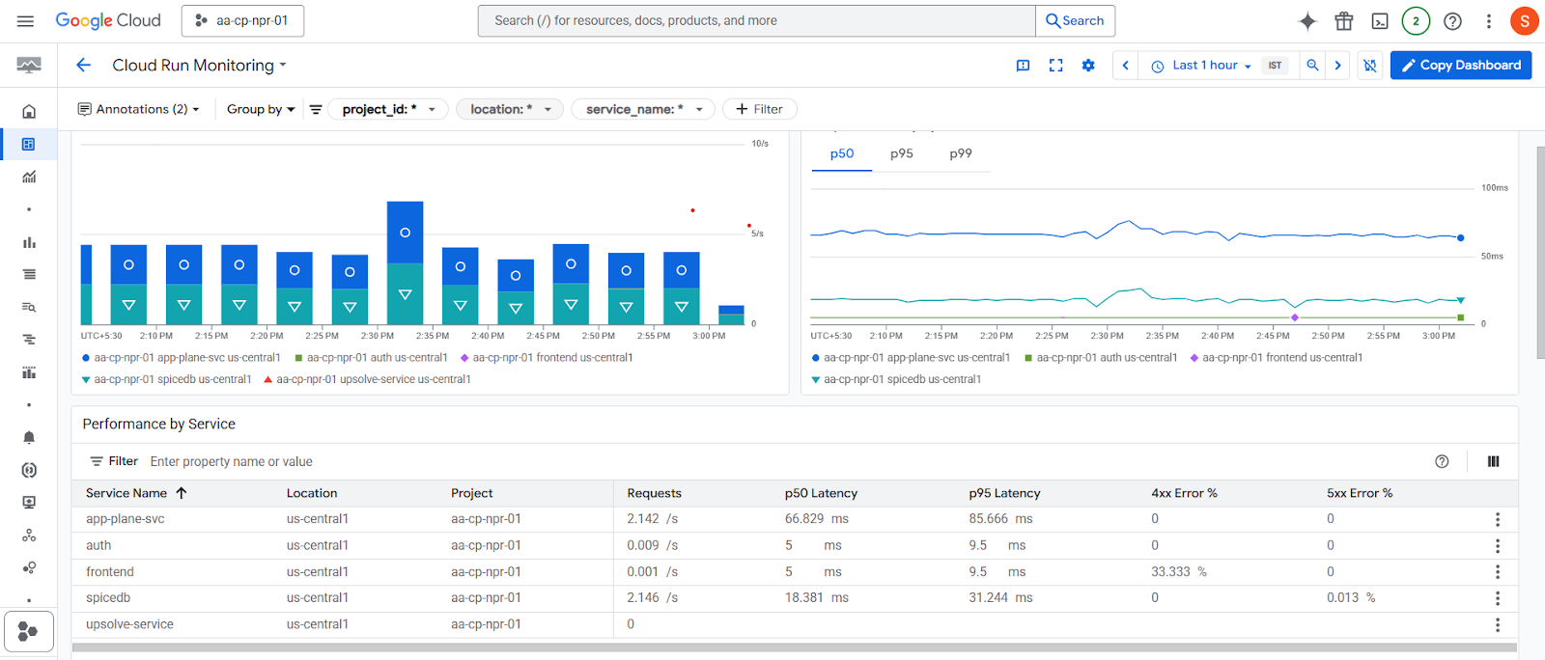Enter full screen mode for dashboard
Image resolution: width=1545 pixels, height=660 pixels.
pyautogui.click(x=1055, y=66)
